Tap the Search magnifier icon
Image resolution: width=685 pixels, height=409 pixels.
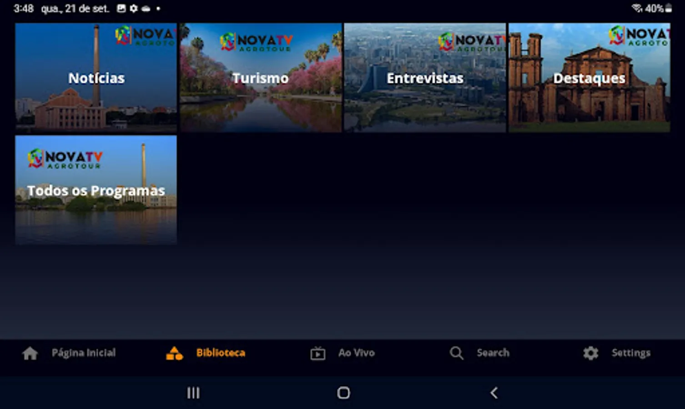coord(457,353)
